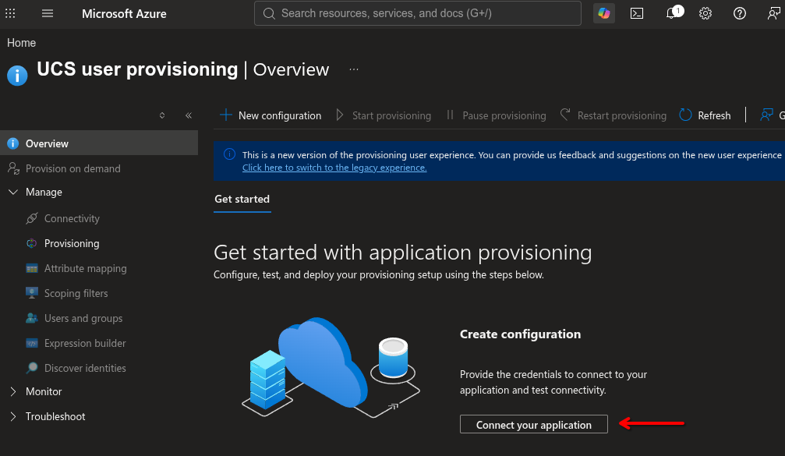Screen dimensions: 785x456
Task: Click the Refresh label in toolbar
Action: point(714,115)
